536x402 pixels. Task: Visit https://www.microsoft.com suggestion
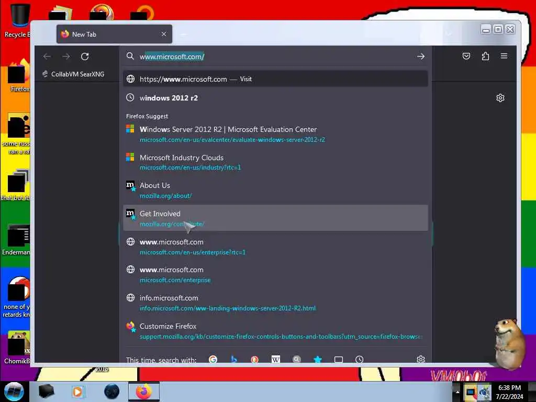275,79
